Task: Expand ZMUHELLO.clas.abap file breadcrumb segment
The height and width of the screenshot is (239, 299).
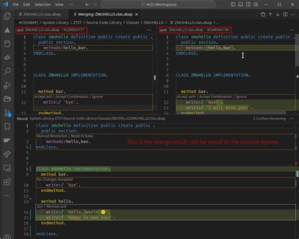Action: (191, 23)
